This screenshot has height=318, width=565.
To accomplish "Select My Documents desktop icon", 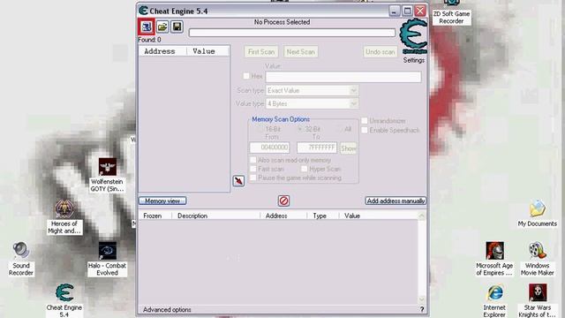I will (538, 214).
